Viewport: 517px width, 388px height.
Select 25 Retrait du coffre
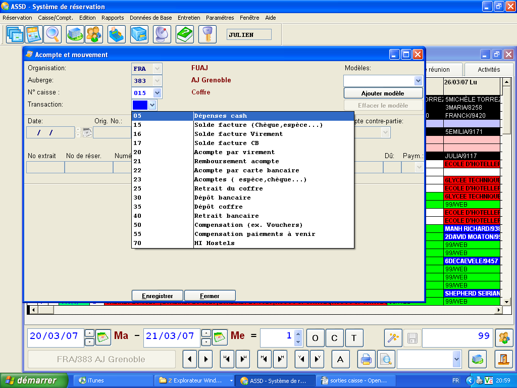(x=243, y=189)
